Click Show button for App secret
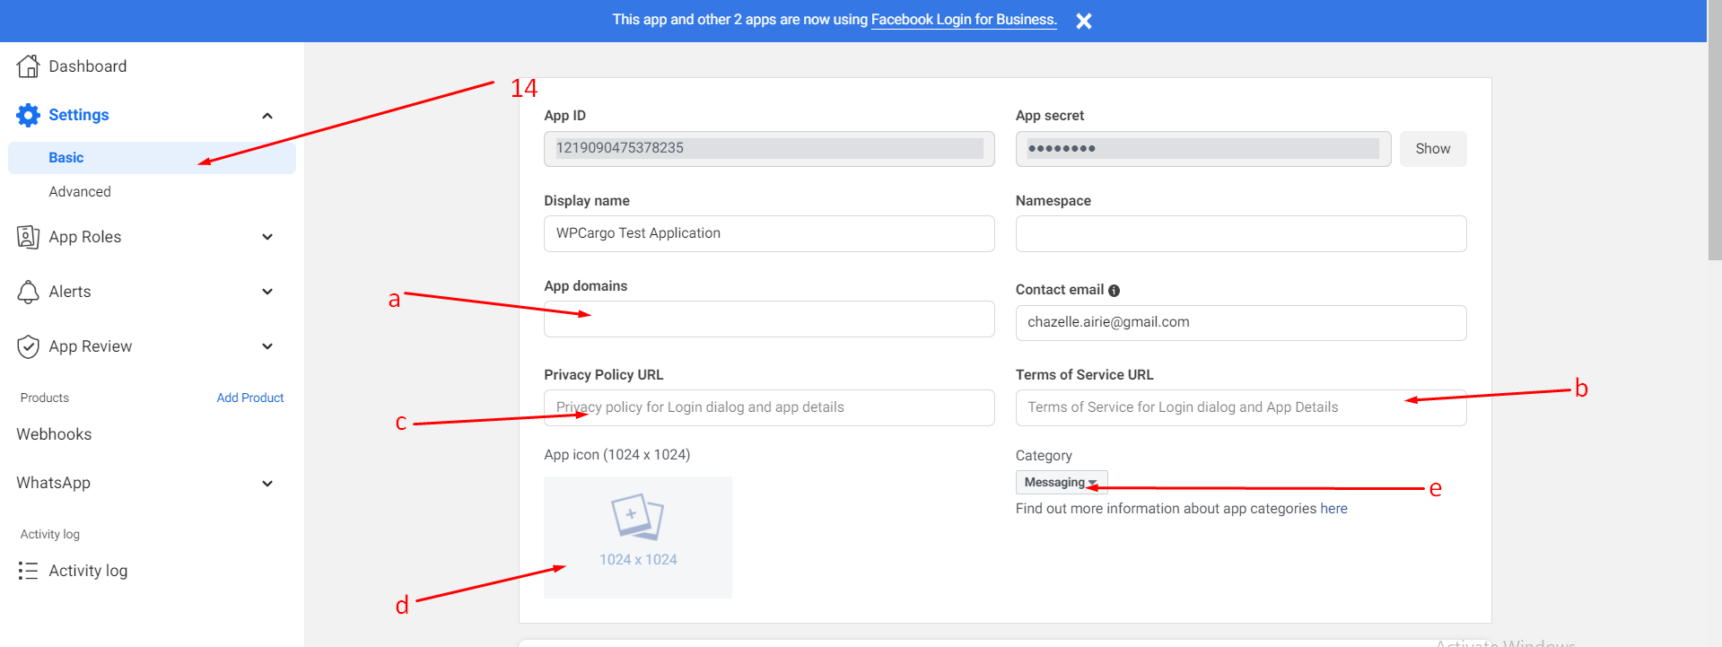The image size is (1722, 647). [1432, 149]
